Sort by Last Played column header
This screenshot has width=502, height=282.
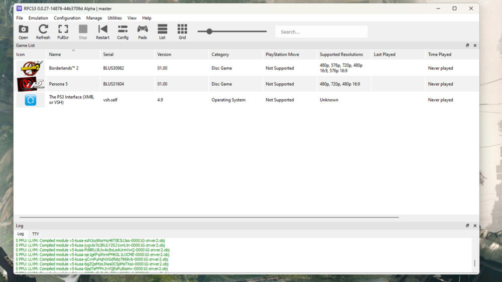coord(385,55)
